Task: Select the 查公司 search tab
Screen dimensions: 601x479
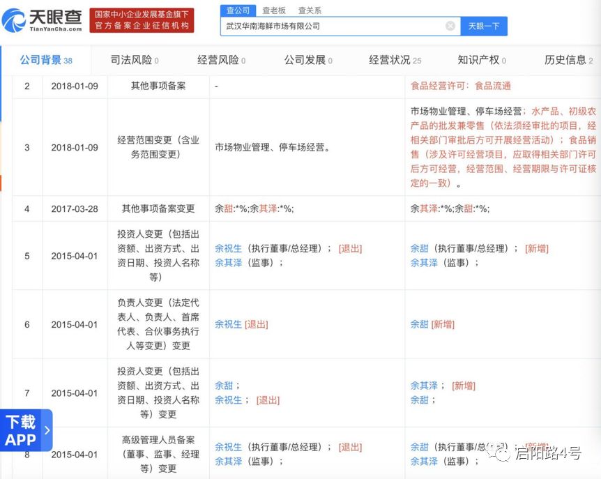Action: pyautogui.click(x=238, y=10)
